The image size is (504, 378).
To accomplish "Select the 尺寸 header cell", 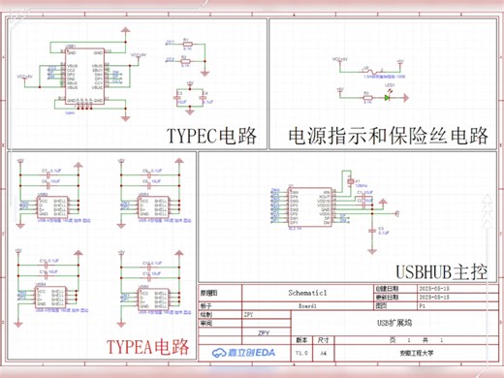I will click(324, 340).
